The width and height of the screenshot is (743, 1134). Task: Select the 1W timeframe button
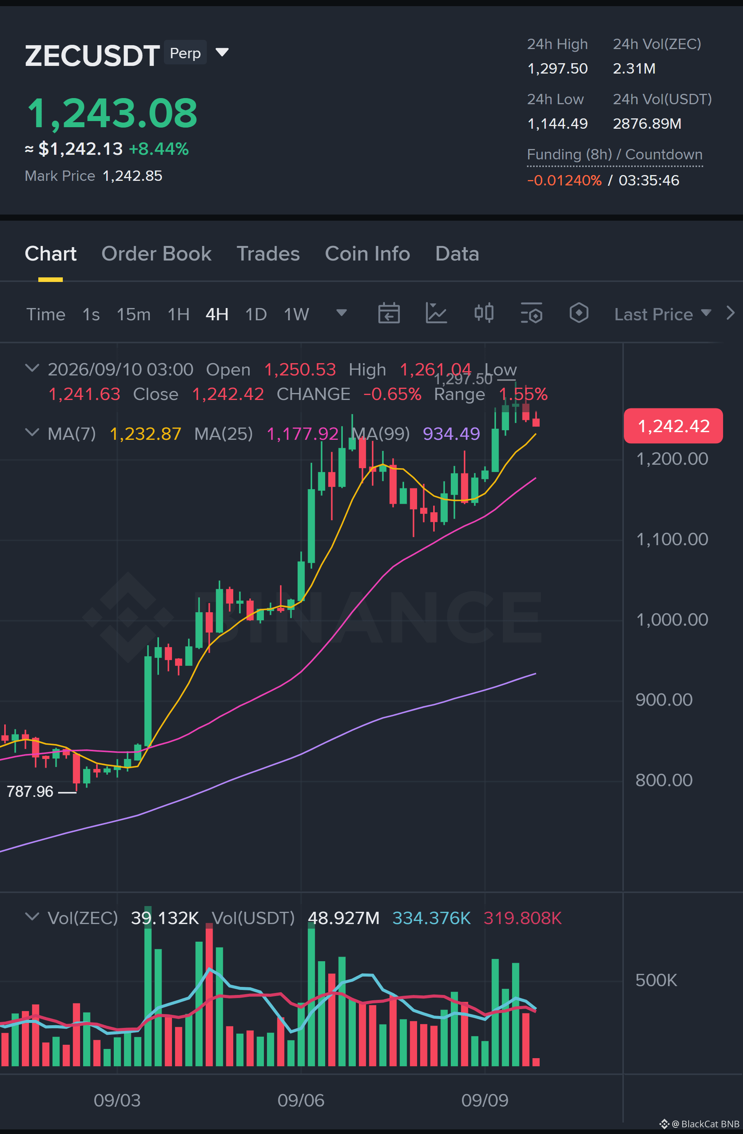[x=296, y=315]
